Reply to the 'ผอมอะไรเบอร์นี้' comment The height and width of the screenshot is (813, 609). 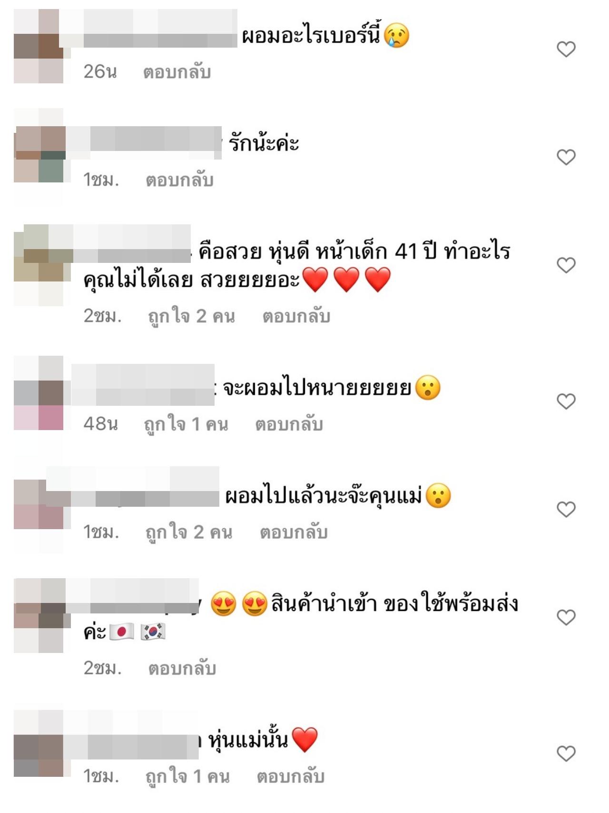(177, 72)
